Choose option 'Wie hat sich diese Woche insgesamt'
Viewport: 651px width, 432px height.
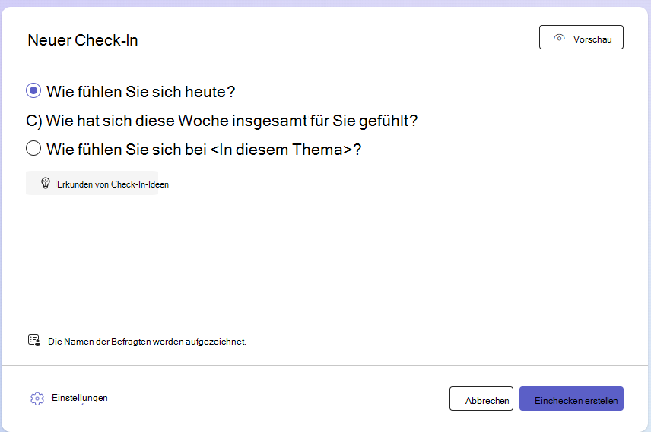222,121
